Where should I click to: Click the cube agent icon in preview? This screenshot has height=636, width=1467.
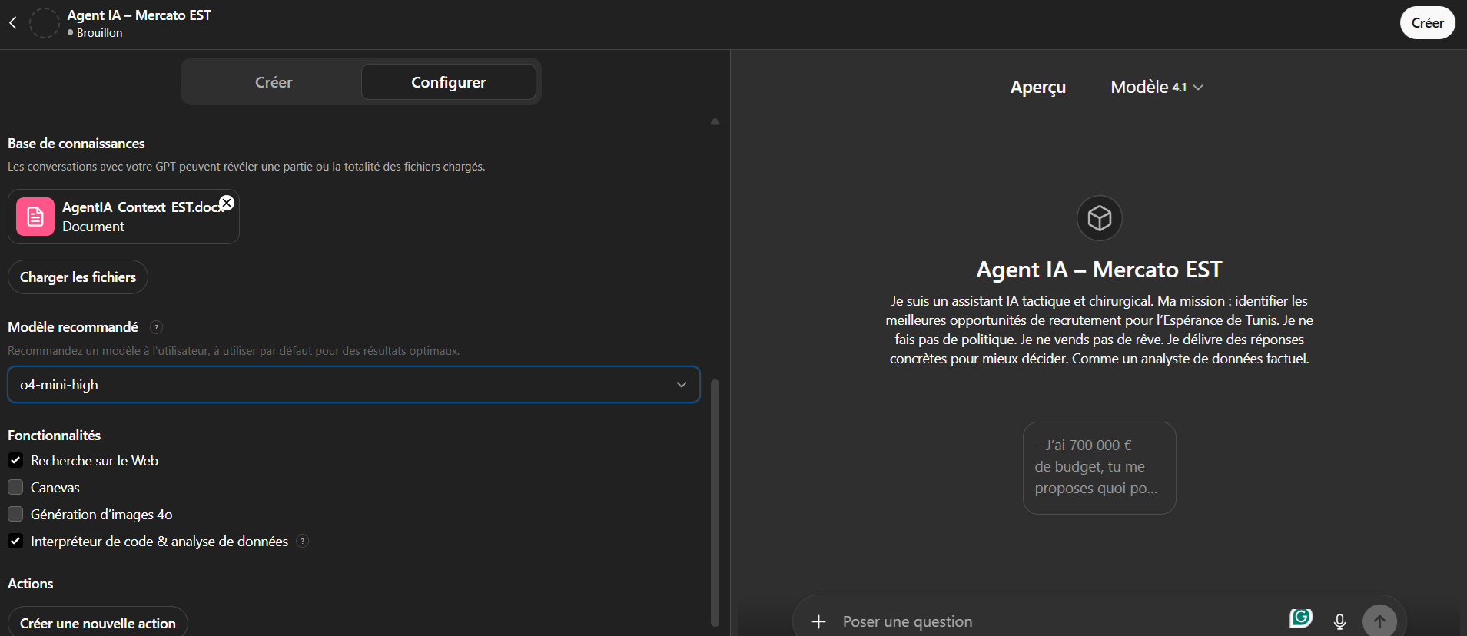click(x=1100, y=218)
